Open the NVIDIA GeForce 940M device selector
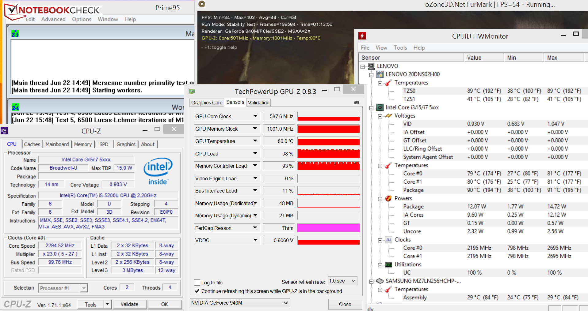The image size is (588, 311). [x=240, y=303]
